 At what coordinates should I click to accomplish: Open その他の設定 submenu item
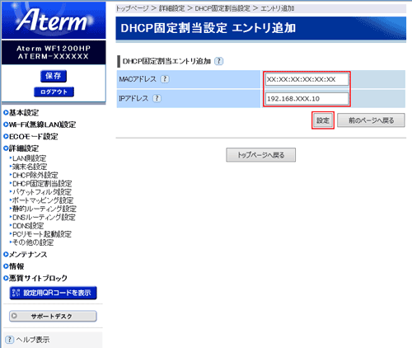(x=31, y=242)
